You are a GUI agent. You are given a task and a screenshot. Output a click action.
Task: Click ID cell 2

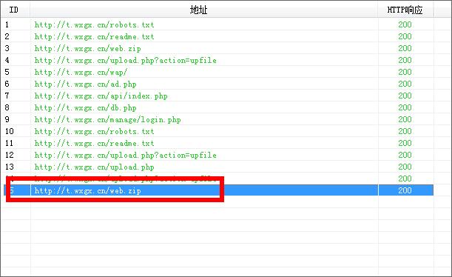tap(7, 36)
